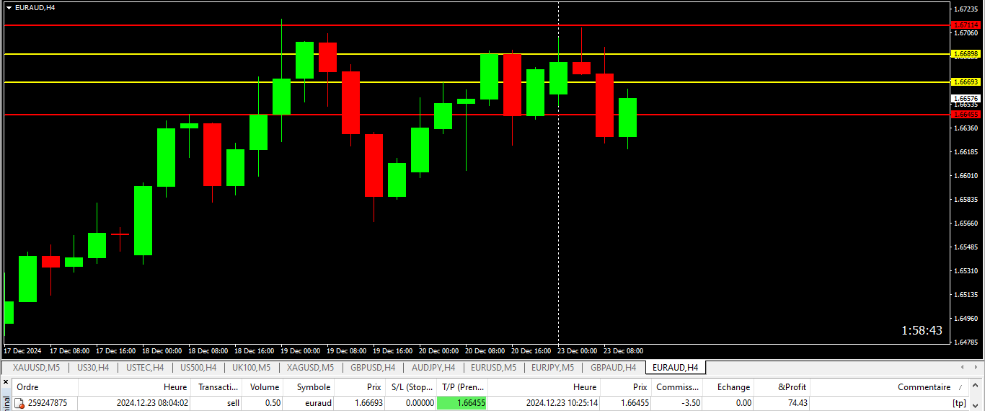985x411 pixels.
Task: Open the US30,H4 chart tab
Action: (93, 368)
